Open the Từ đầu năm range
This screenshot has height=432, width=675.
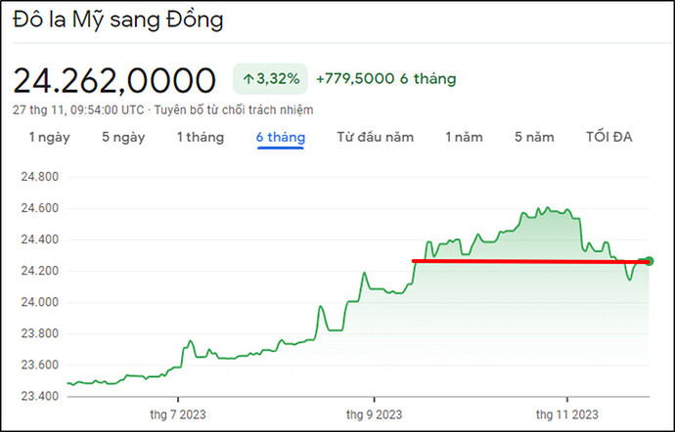click(x=376, y=137)
